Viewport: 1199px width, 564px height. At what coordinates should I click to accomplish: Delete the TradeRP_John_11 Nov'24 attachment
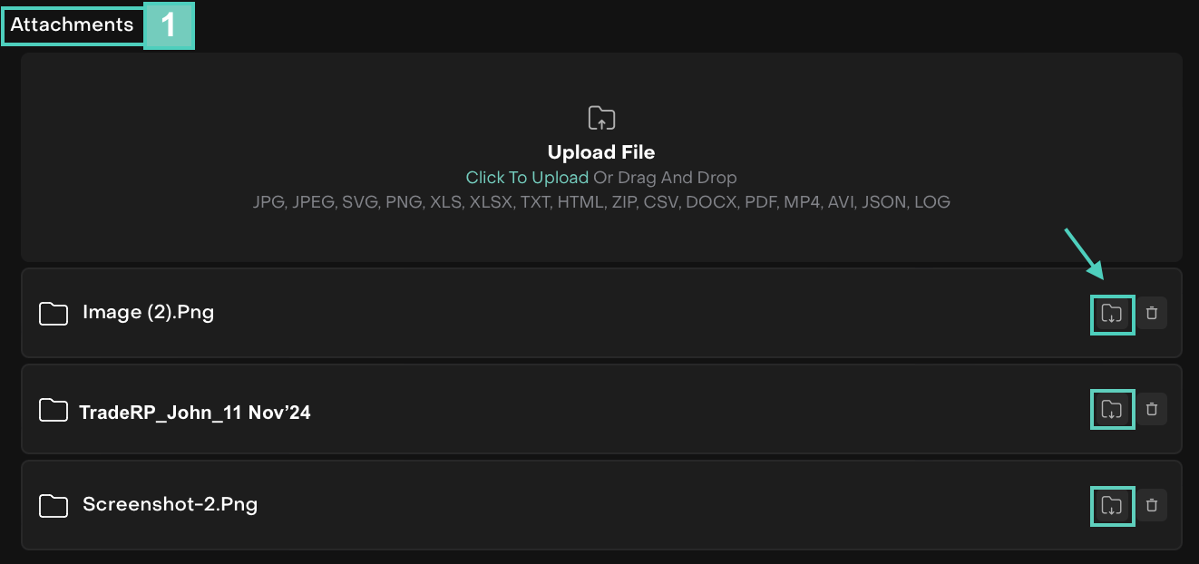click(x=1152, y=410)
